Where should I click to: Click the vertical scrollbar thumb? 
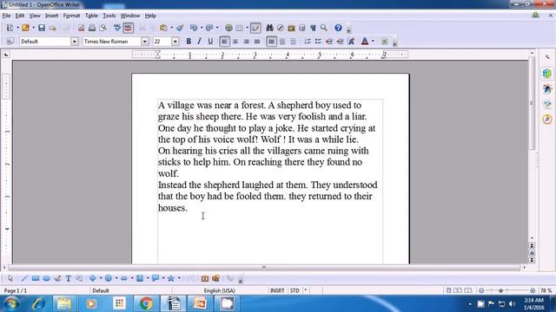[x=532, y=102]
